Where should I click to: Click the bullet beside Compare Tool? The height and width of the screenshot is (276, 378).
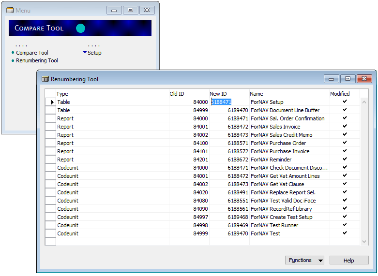click(13, 53)
